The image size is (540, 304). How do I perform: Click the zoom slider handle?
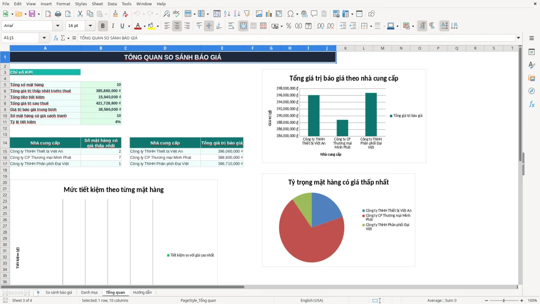click(504, 300)
